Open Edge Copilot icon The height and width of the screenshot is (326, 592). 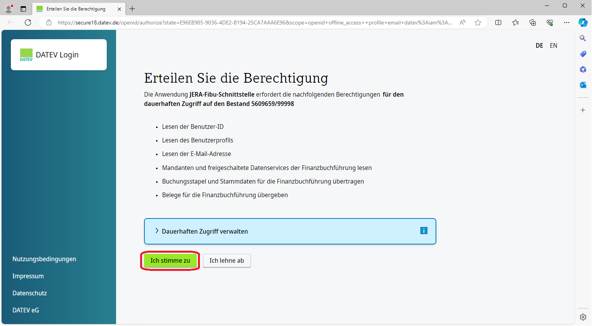tap(583, 23)
